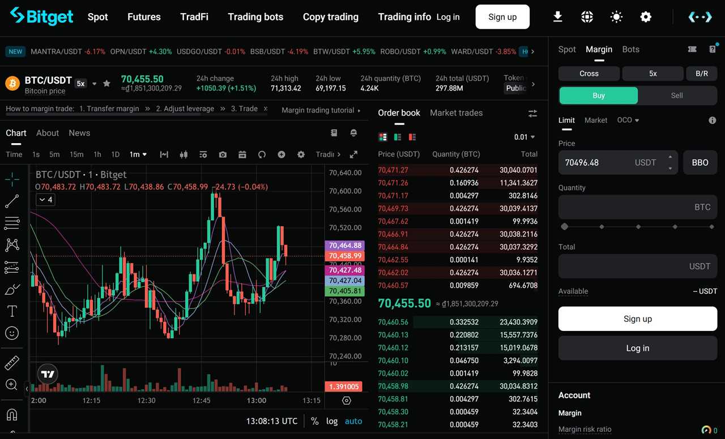725x439 pixels.
Task: Open the Copy trading menu
Action: click(x=330, y=17)
